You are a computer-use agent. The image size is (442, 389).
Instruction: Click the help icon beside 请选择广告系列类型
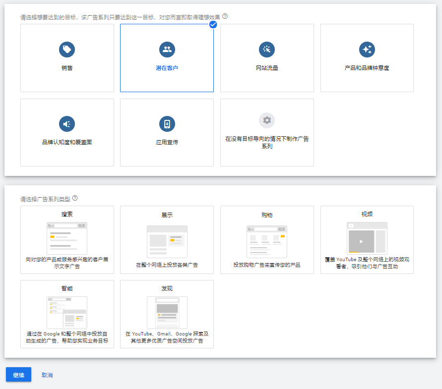click(75, 198)
